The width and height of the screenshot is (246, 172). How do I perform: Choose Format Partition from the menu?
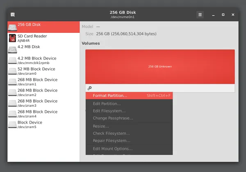tap(110, 96)
